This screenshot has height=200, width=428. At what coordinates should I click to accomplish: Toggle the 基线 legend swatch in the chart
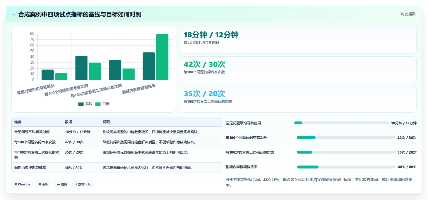click(81, 104)
